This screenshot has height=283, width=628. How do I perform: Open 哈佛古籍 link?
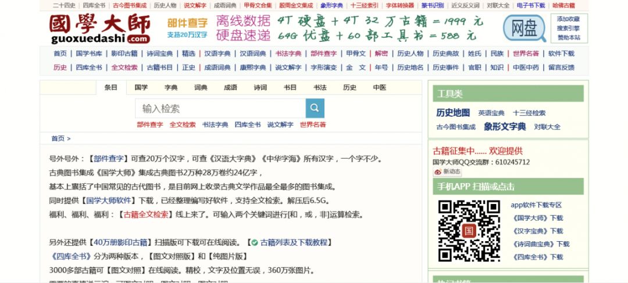(563, 6)
